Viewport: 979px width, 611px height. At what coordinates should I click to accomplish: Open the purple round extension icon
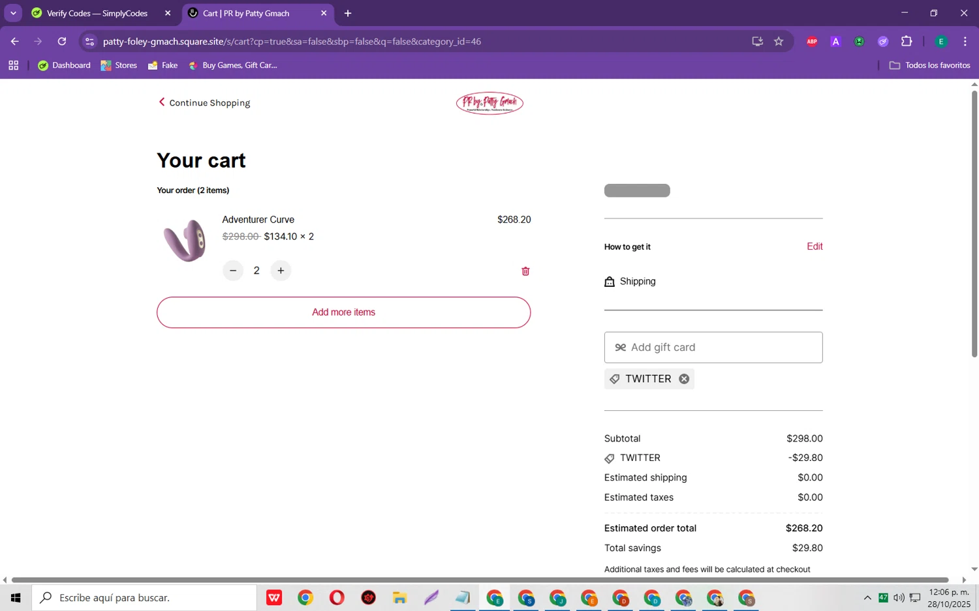point(883,41)
